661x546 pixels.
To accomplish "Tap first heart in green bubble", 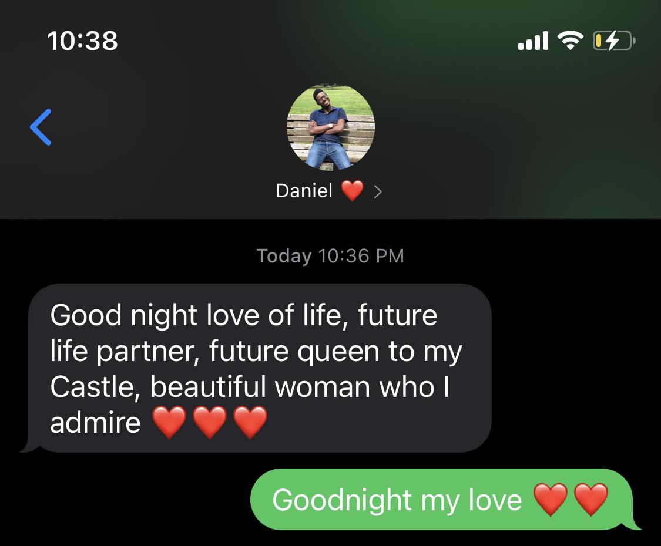I will click(x=551, y=500).
